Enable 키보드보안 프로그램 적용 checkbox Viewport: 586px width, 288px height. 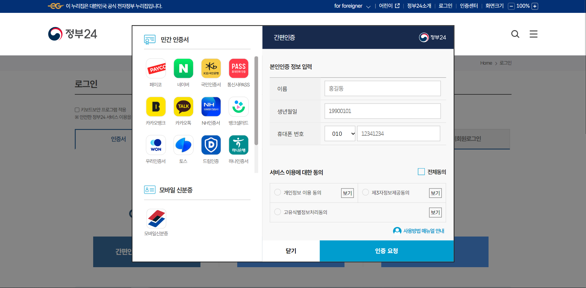point(77,110)
